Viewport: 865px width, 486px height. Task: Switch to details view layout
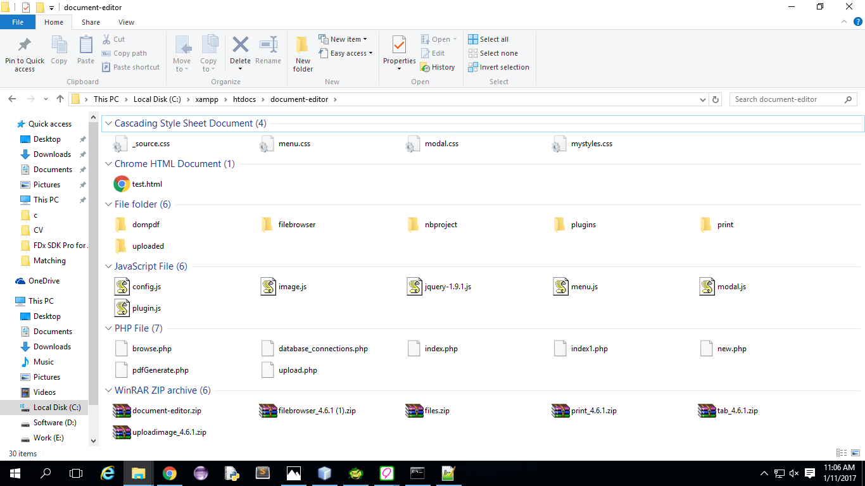(x=842, y=453)
